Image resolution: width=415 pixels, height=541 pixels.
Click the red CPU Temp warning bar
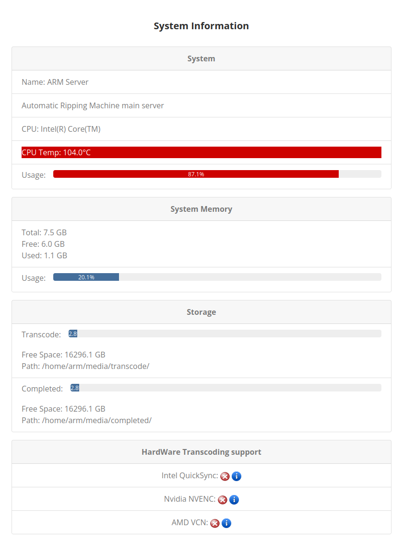tap(202, 152)
